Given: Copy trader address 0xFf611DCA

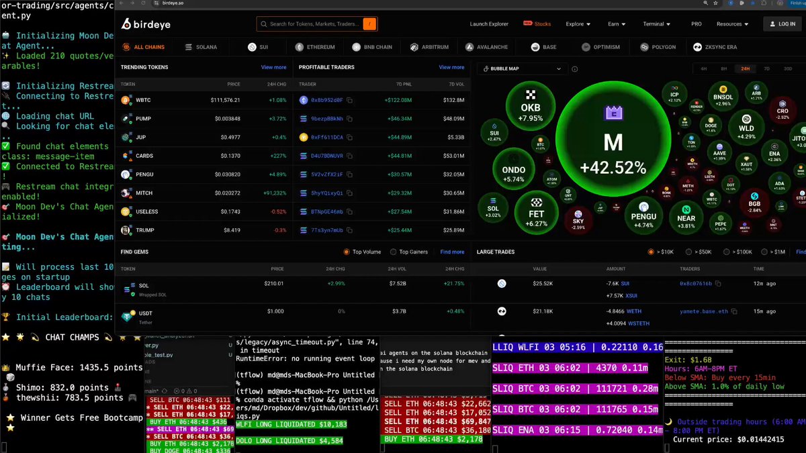Looking at the screenshot, I should click(349, 138).
